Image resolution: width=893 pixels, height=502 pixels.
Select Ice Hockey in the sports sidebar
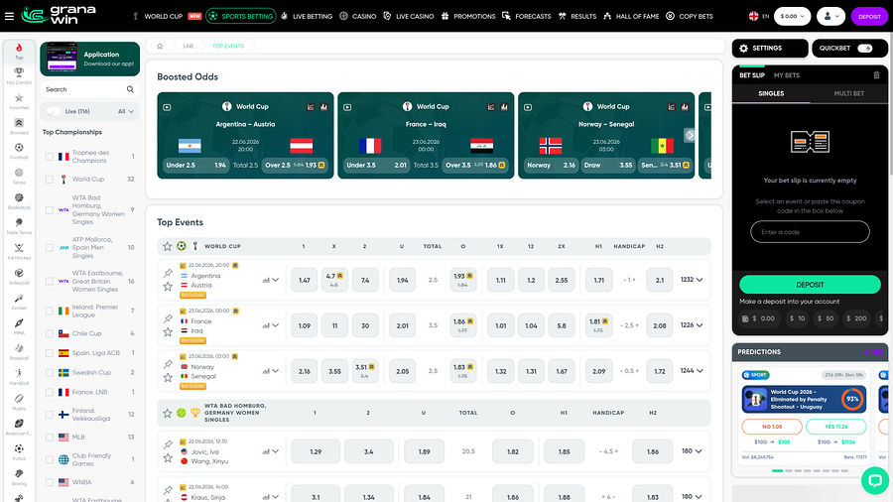[x=19, y=251]
